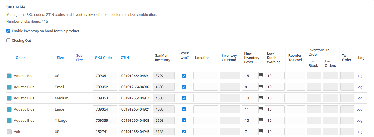Sort table by SKU Code header

point(103,58)
